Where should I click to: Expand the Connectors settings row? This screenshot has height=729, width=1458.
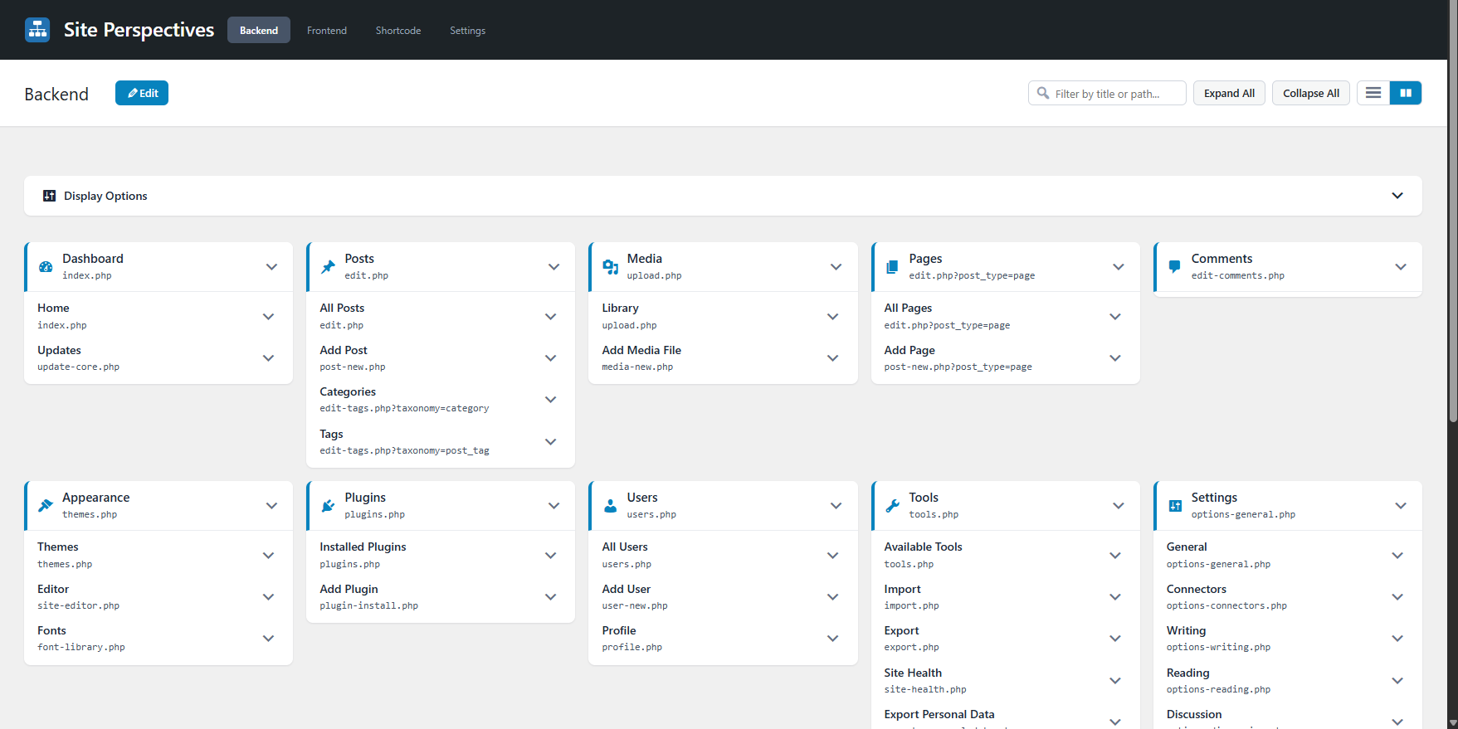pyautogui.click(x=1397, y=597)
